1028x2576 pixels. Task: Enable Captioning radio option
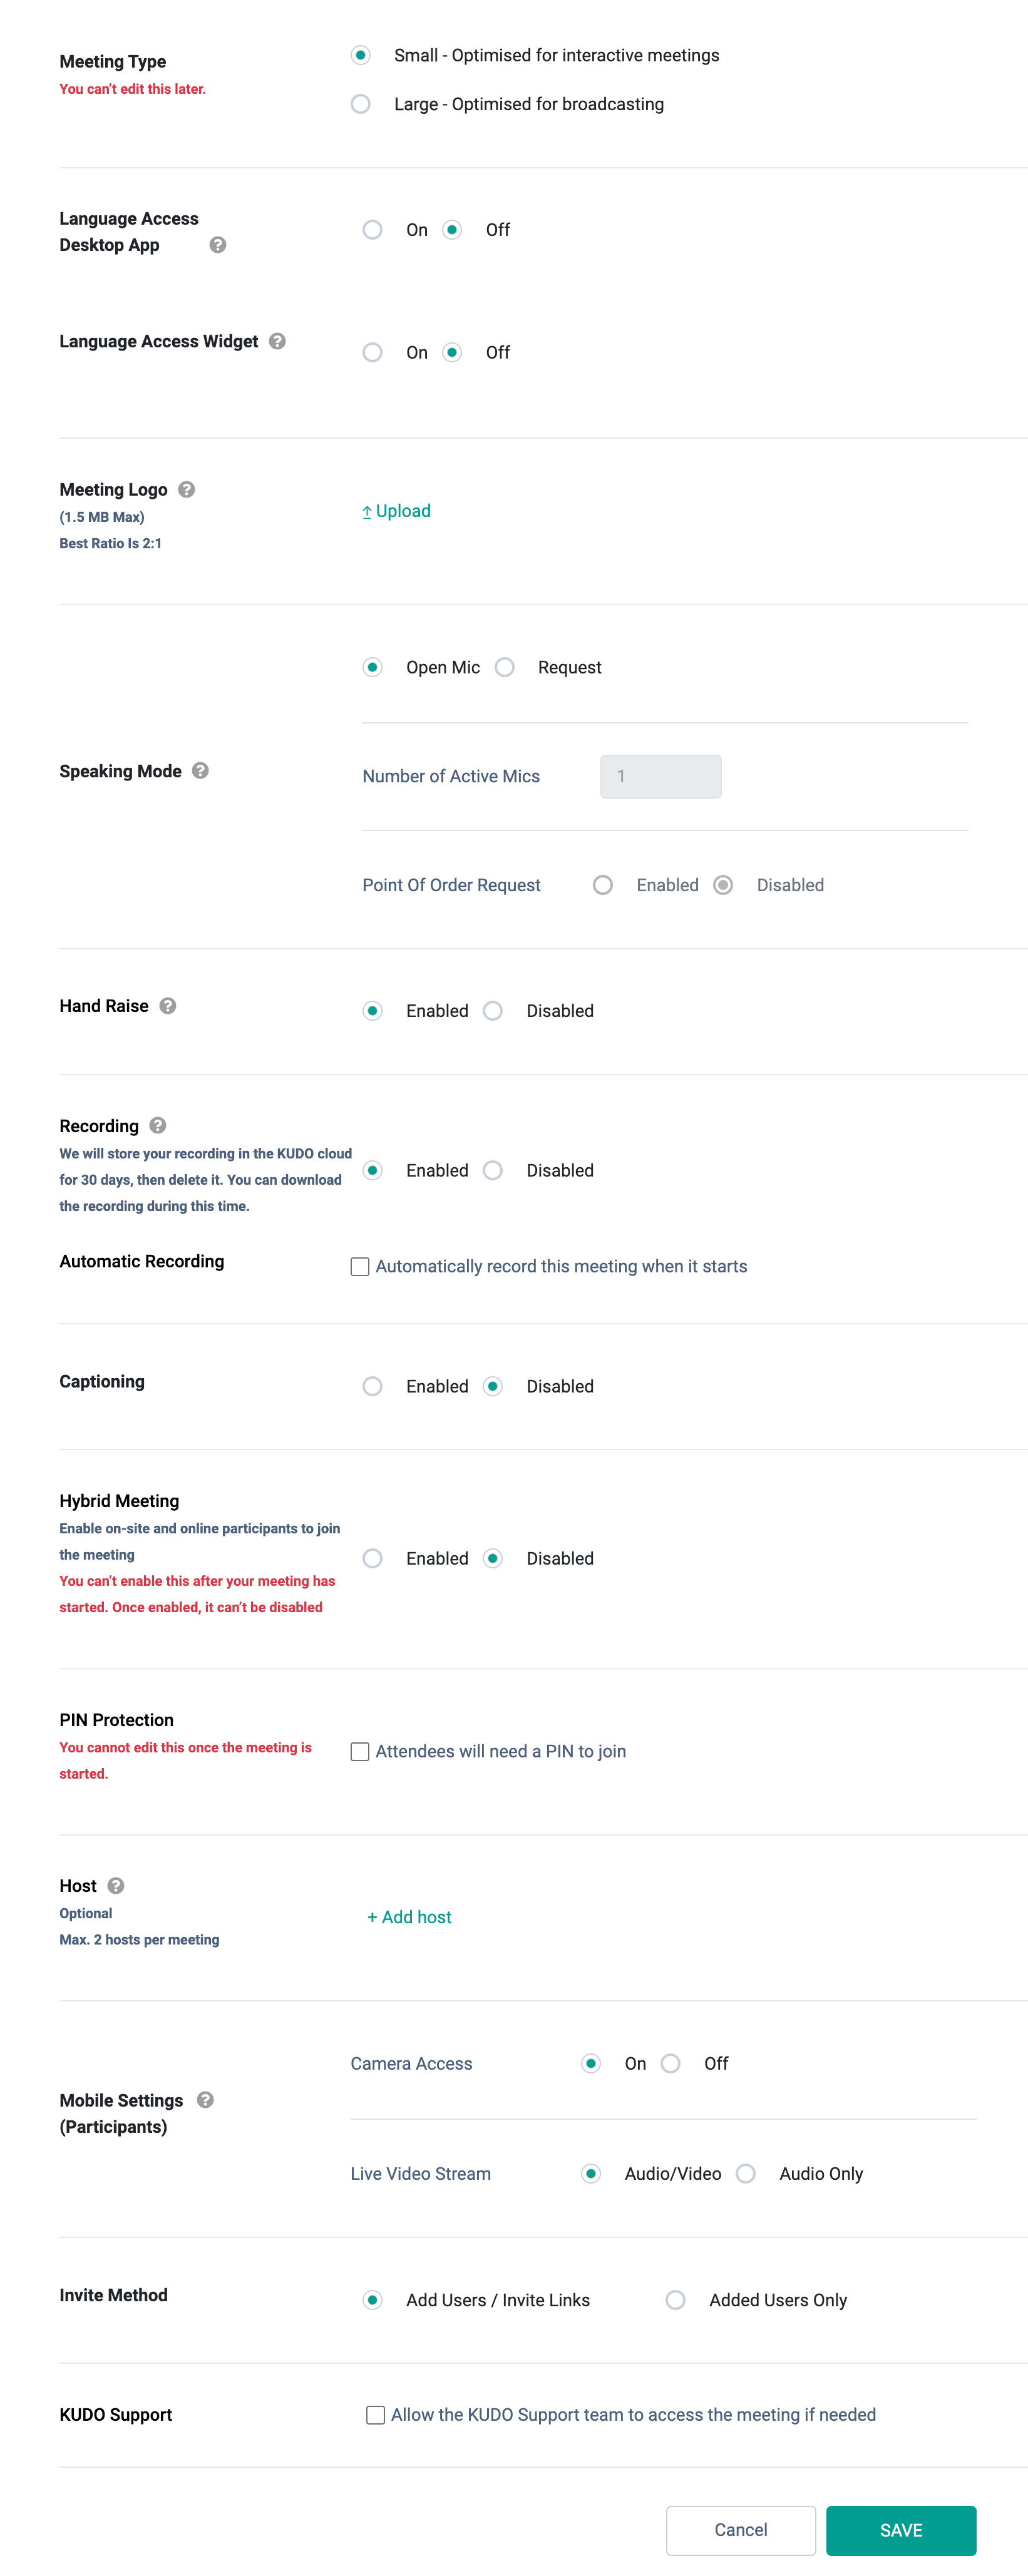373,1386
